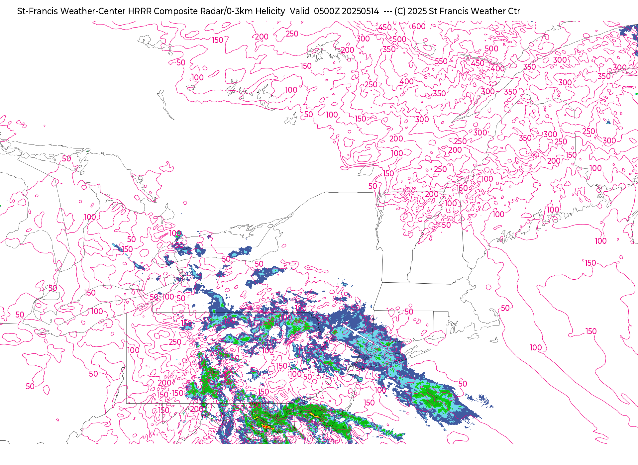Click the "550" helicity contour label
638x465 pixels.
(441, 61)
